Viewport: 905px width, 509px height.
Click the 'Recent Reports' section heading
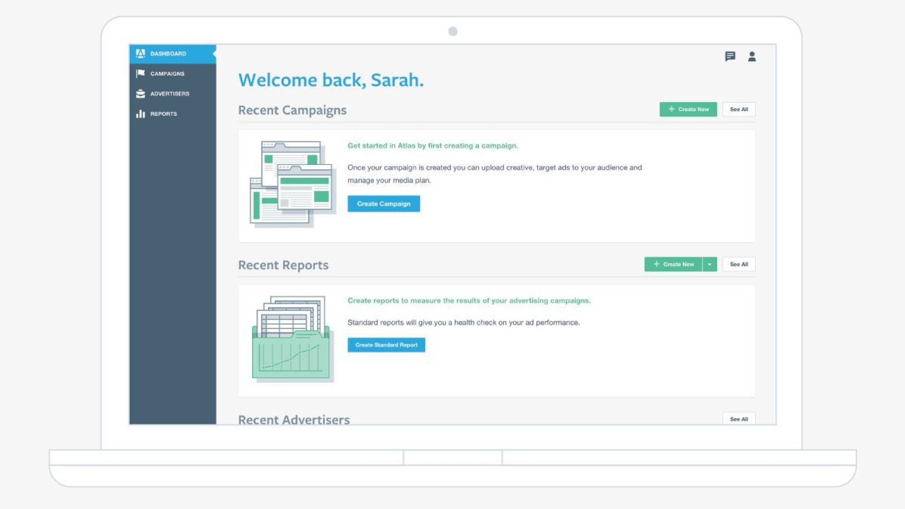[283, 265]
